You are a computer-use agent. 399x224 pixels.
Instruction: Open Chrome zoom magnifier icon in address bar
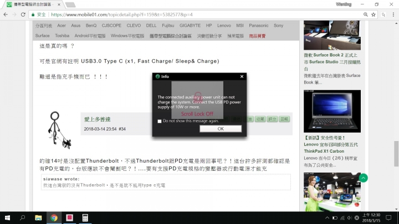pyautogui.click(x=365, y=14)
